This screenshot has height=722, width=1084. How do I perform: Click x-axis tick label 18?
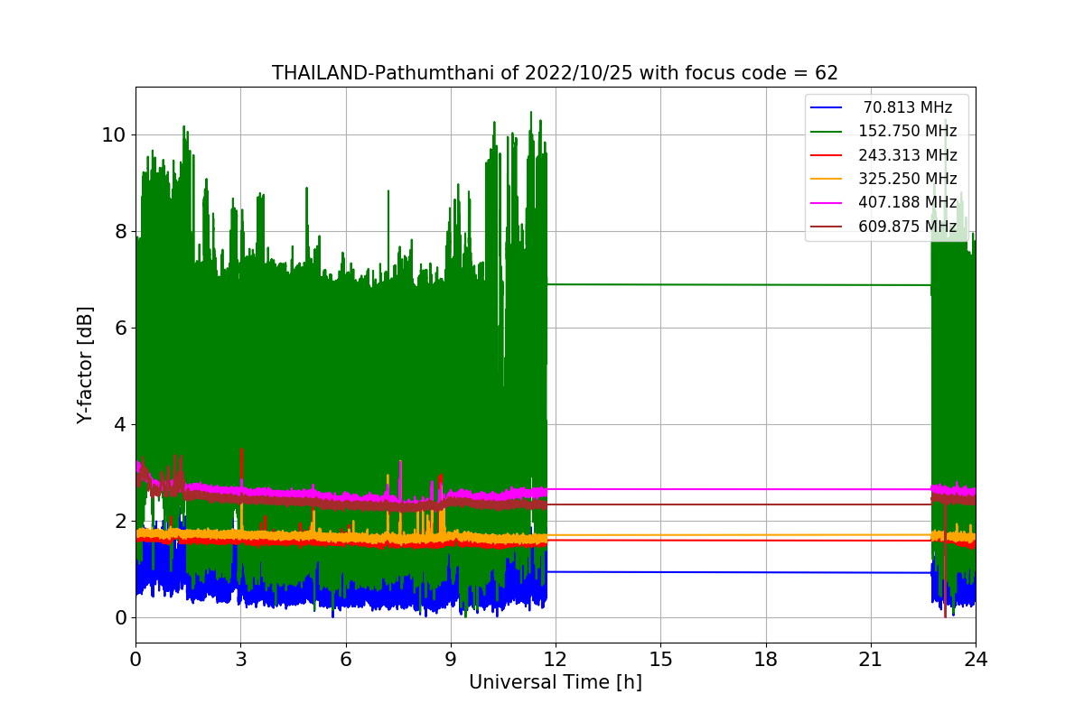click(765, 660)
